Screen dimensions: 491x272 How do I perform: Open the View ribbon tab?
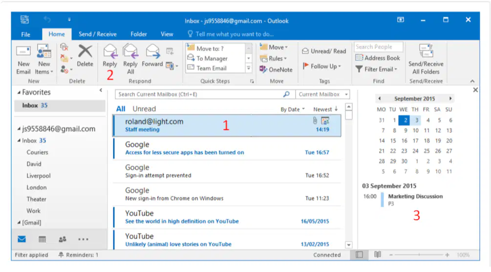point(167,34)
